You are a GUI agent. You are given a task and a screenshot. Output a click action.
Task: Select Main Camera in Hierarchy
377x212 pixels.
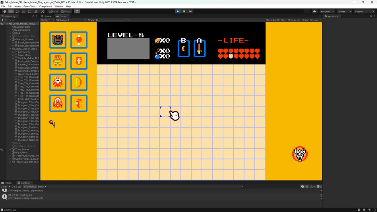22,30
